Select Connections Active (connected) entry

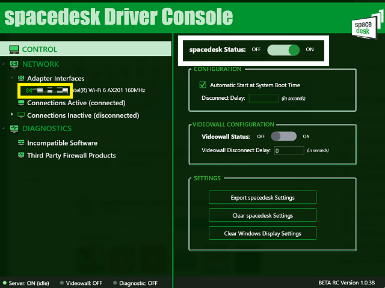click(x=76, y=103)
